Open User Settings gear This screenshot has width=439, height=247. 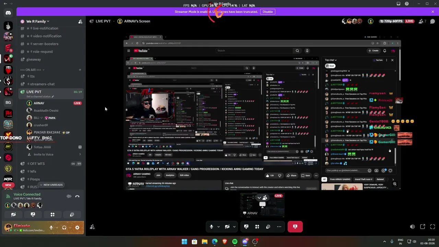(77, 227)
